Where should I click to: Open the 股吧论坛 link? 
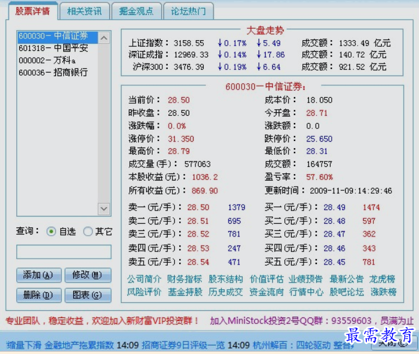tap(347, 292)
